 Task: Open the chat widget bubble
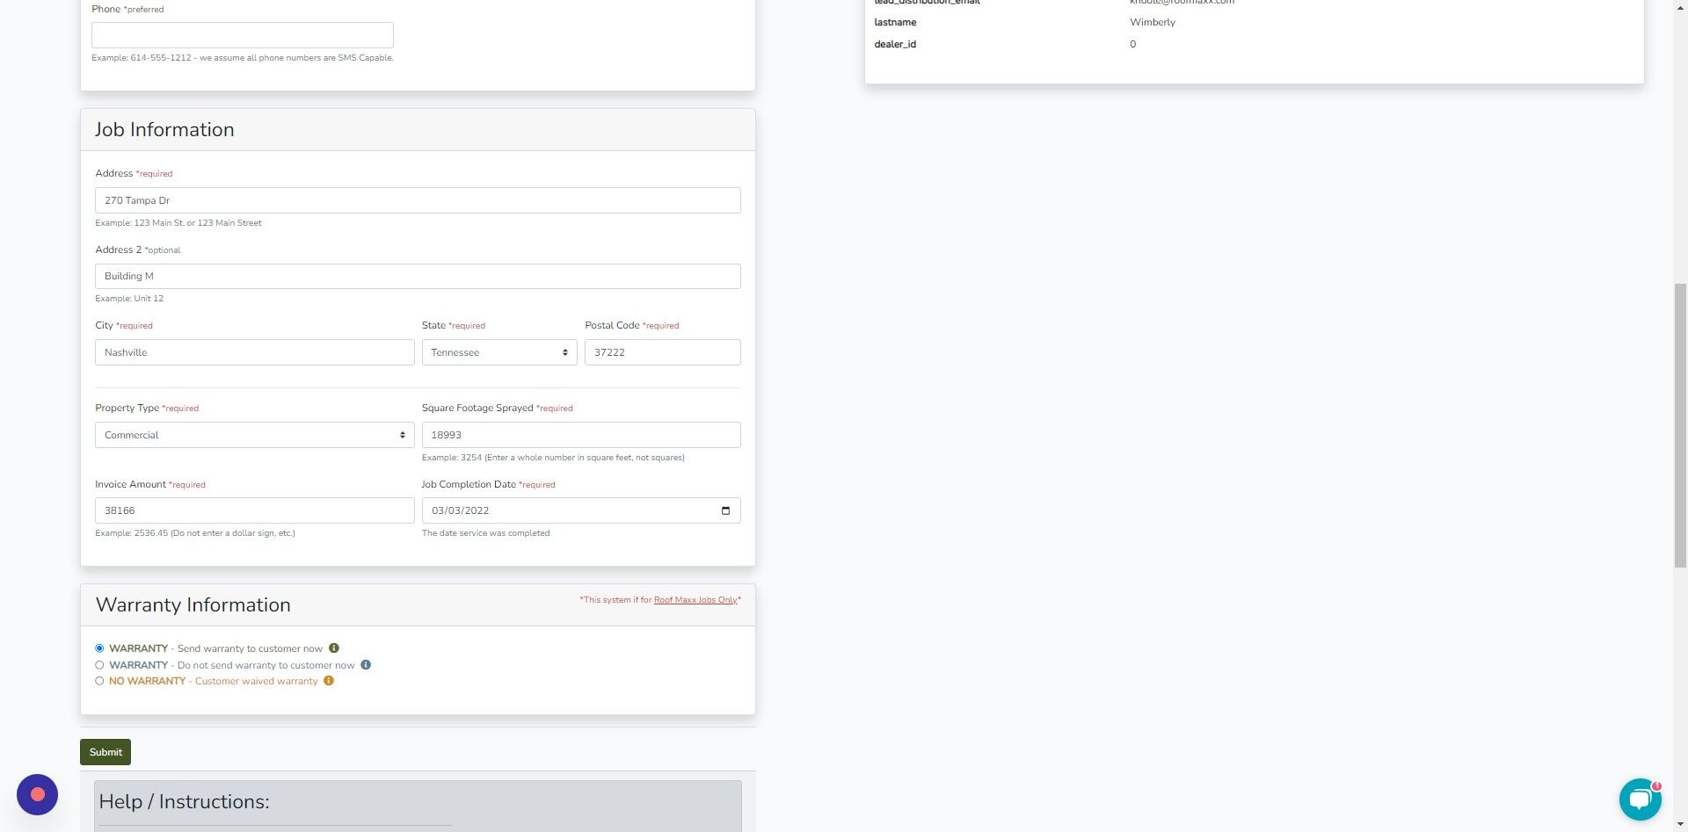[x=1641, y=799]
